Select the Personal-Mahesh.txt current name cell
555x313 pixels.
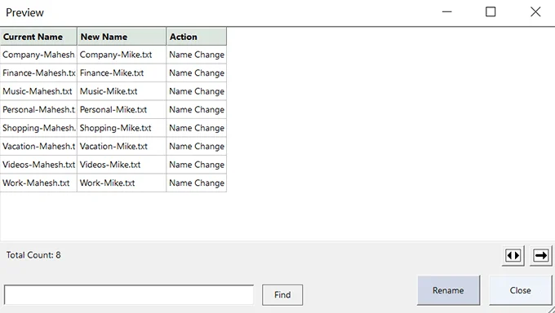(x=38, y=110)
